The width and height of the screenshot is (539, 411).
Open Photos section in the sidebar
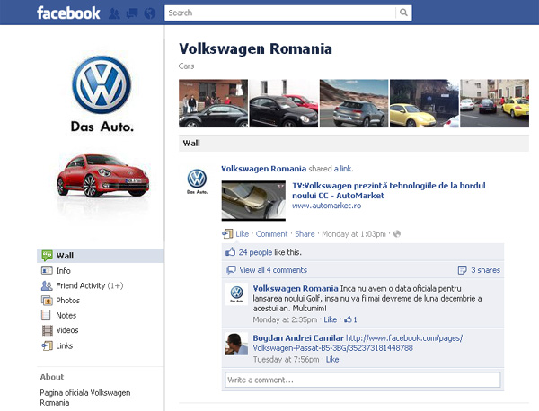(x=67, y=301)
